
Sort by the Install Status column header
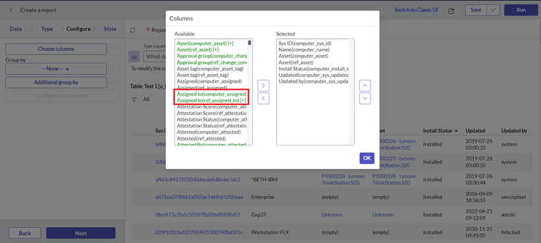(x=437, y=131)
